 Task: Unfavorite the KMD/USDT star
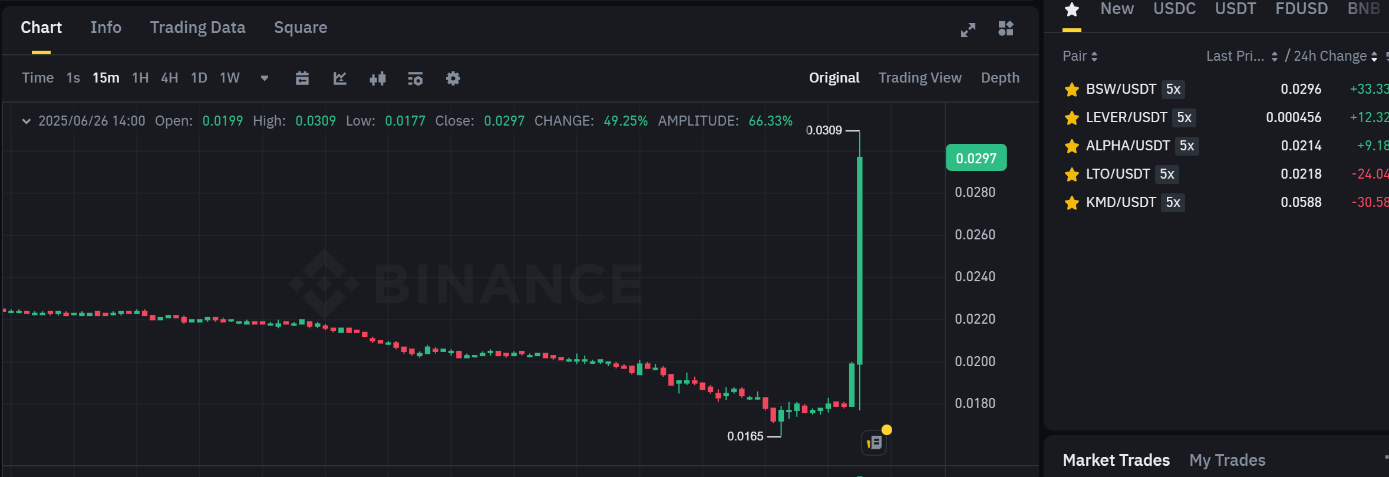point(1072,203)
